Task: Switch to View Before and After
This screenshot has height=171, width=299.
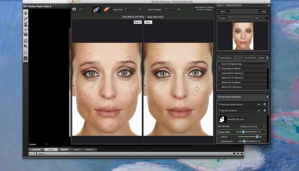Action: [x=133, y=17]
